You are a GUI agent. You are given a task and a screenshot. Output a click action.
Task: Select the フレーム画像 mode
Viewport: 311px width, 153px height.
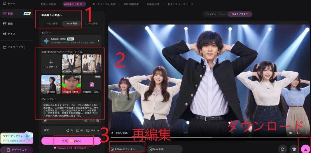pyautogui.click(x=91, y=24)
